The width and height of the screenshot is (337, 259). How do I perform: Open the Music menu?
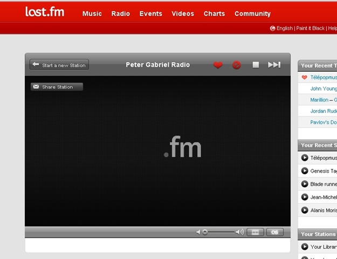pos(92,14)
